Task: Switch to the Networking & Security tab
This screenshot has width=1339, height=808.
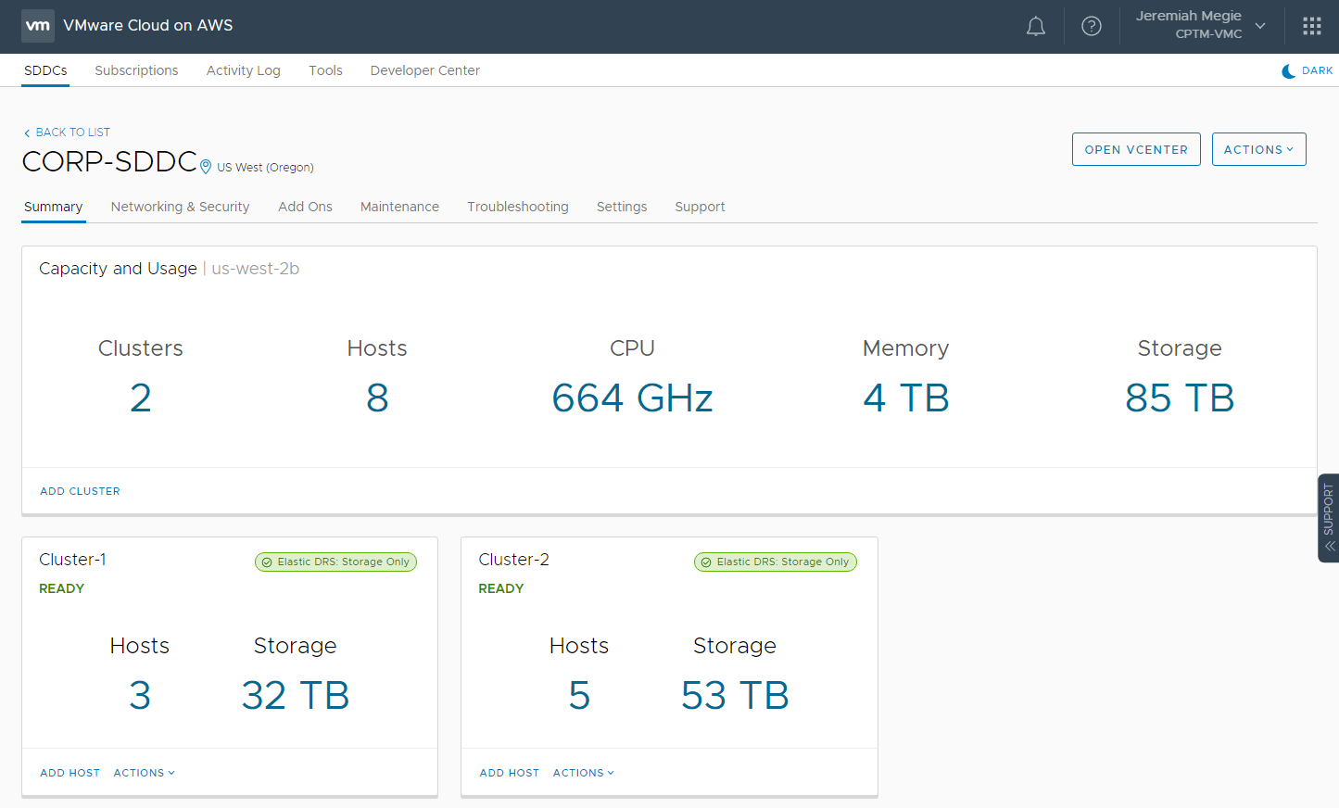Action: coord(180,207)
